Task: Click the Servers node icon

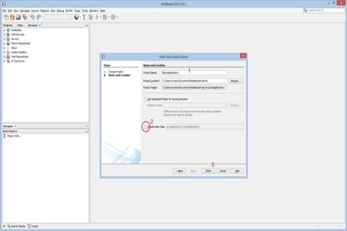Action: tap(8, 39)
